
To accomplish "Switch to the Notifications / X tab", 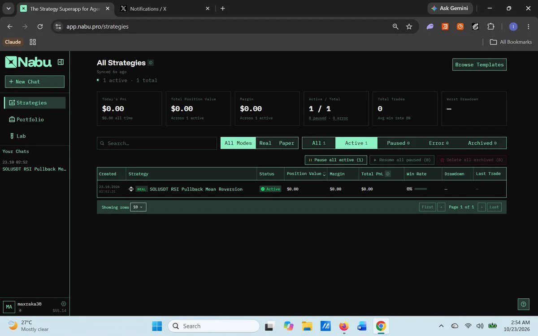I will click(x=165, y=9).
